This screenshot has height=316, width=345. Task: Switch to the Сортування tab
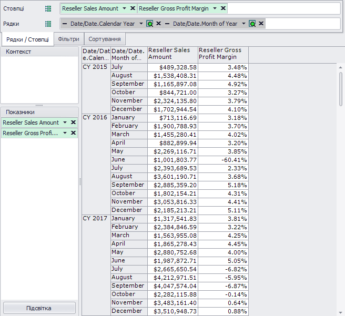[105, 39]
